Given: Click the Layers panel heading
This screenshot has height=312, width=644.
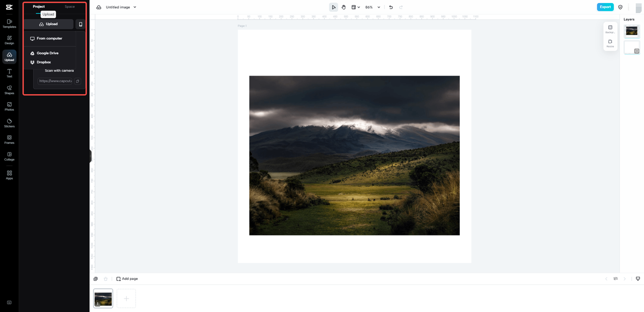Looking at the screenshot, I should point(629,19).
